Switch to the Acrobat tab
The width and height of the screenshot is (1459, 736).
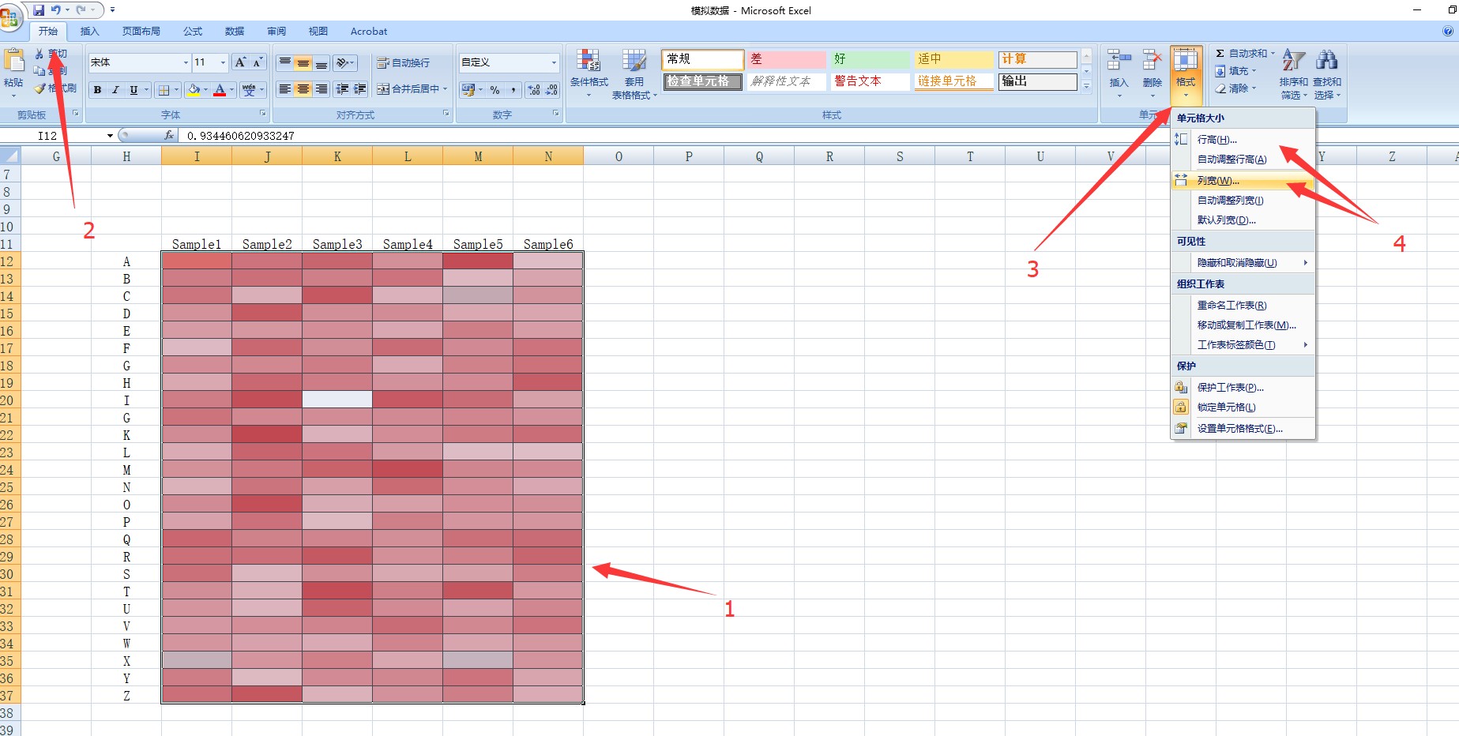pyautogui.click(x=369, y=32)
